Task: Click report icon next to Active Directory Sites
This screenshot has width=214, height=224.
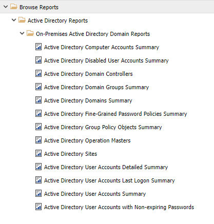Action: click(x=38, y=153)
